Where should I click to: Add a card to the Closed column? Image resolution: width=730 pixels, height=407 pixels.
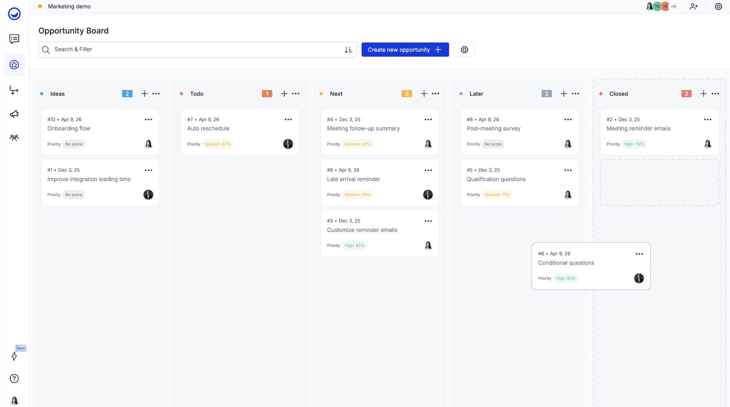pos(703,94)
